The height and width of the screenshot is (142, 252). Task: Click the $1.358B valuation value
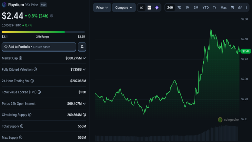pos(76,69)
